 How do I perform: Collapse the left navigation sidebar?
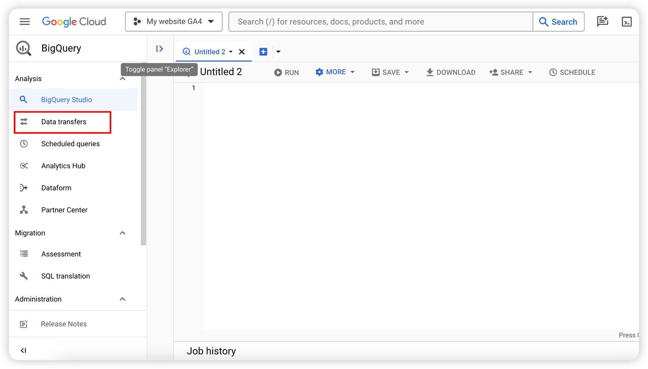(23, 350)
